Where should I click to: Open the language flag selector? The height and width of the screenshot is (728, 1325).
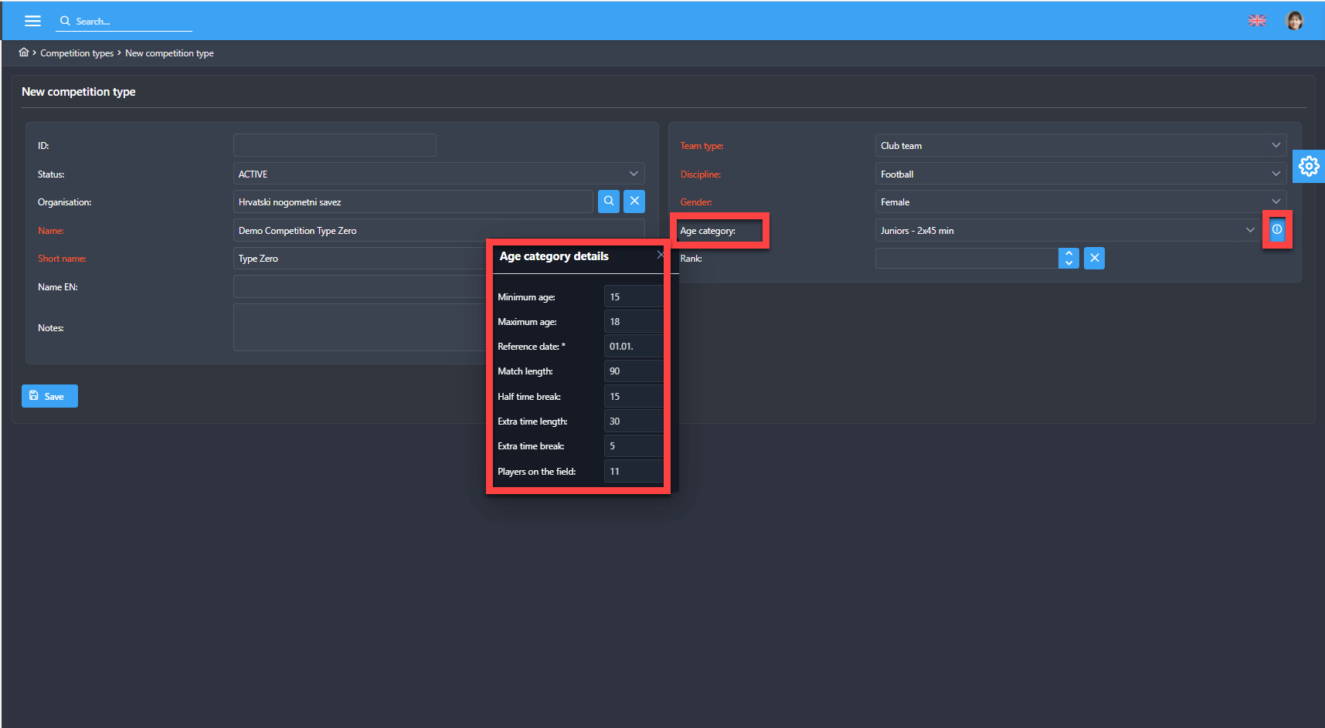coord(1257,21)
